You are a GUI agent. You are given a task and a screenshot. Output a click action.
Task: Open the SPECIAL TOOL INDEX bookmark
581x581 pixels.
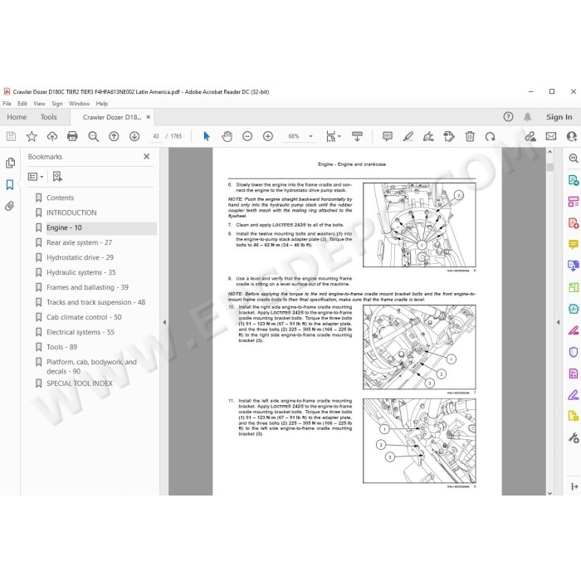(80, 383)
